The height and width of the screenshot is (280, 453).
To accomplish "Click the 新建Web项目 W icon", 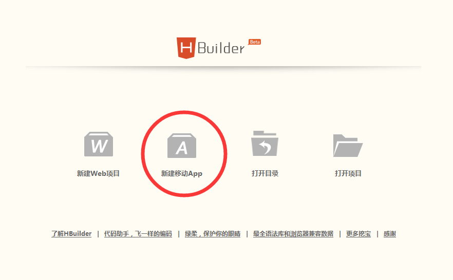I will [99, 144].
